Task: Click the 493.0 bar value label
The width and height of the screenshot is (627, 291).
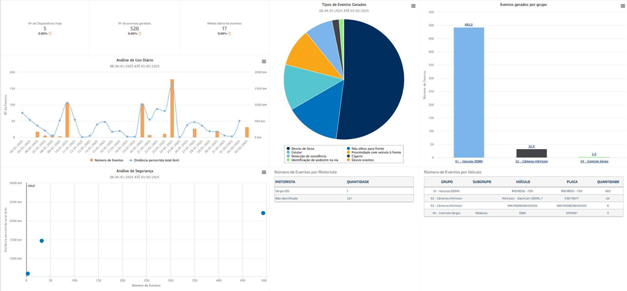Action: click(x=469, y=25)
